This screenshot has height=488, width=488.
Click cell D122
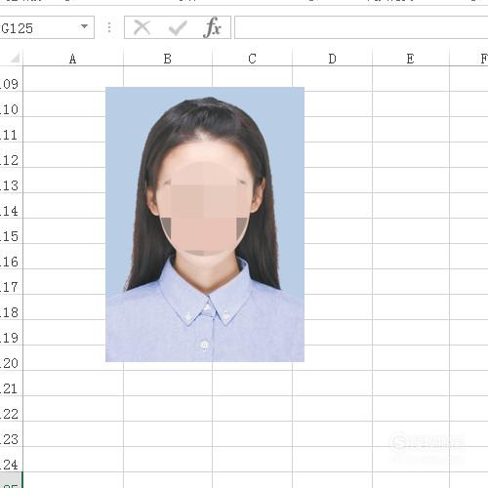[x=332, y=409]
